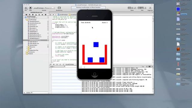Show the Project navigator
Screen dimensions: 192x108
[26, 15]
